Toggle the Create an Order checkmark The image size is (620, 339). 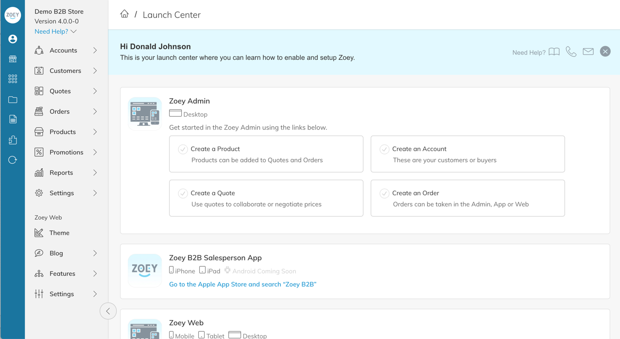click(384, 193)
